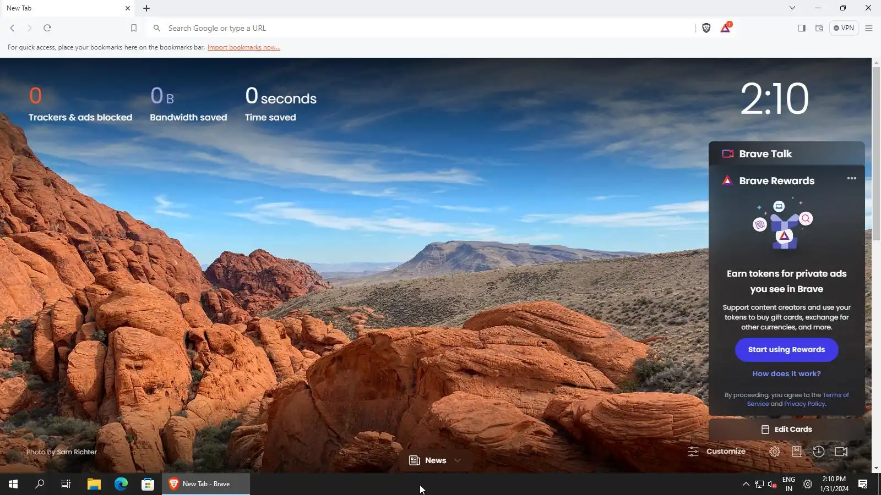The image size is (881, 495).
Task: Open taskbar search magnifier
Action: tap(40, 484)
